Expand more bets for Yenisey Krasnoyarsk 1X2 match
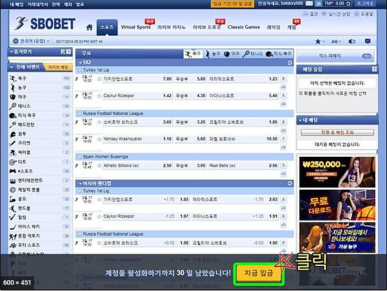Viewport: 387px width, 291px height. pos(284,139)
